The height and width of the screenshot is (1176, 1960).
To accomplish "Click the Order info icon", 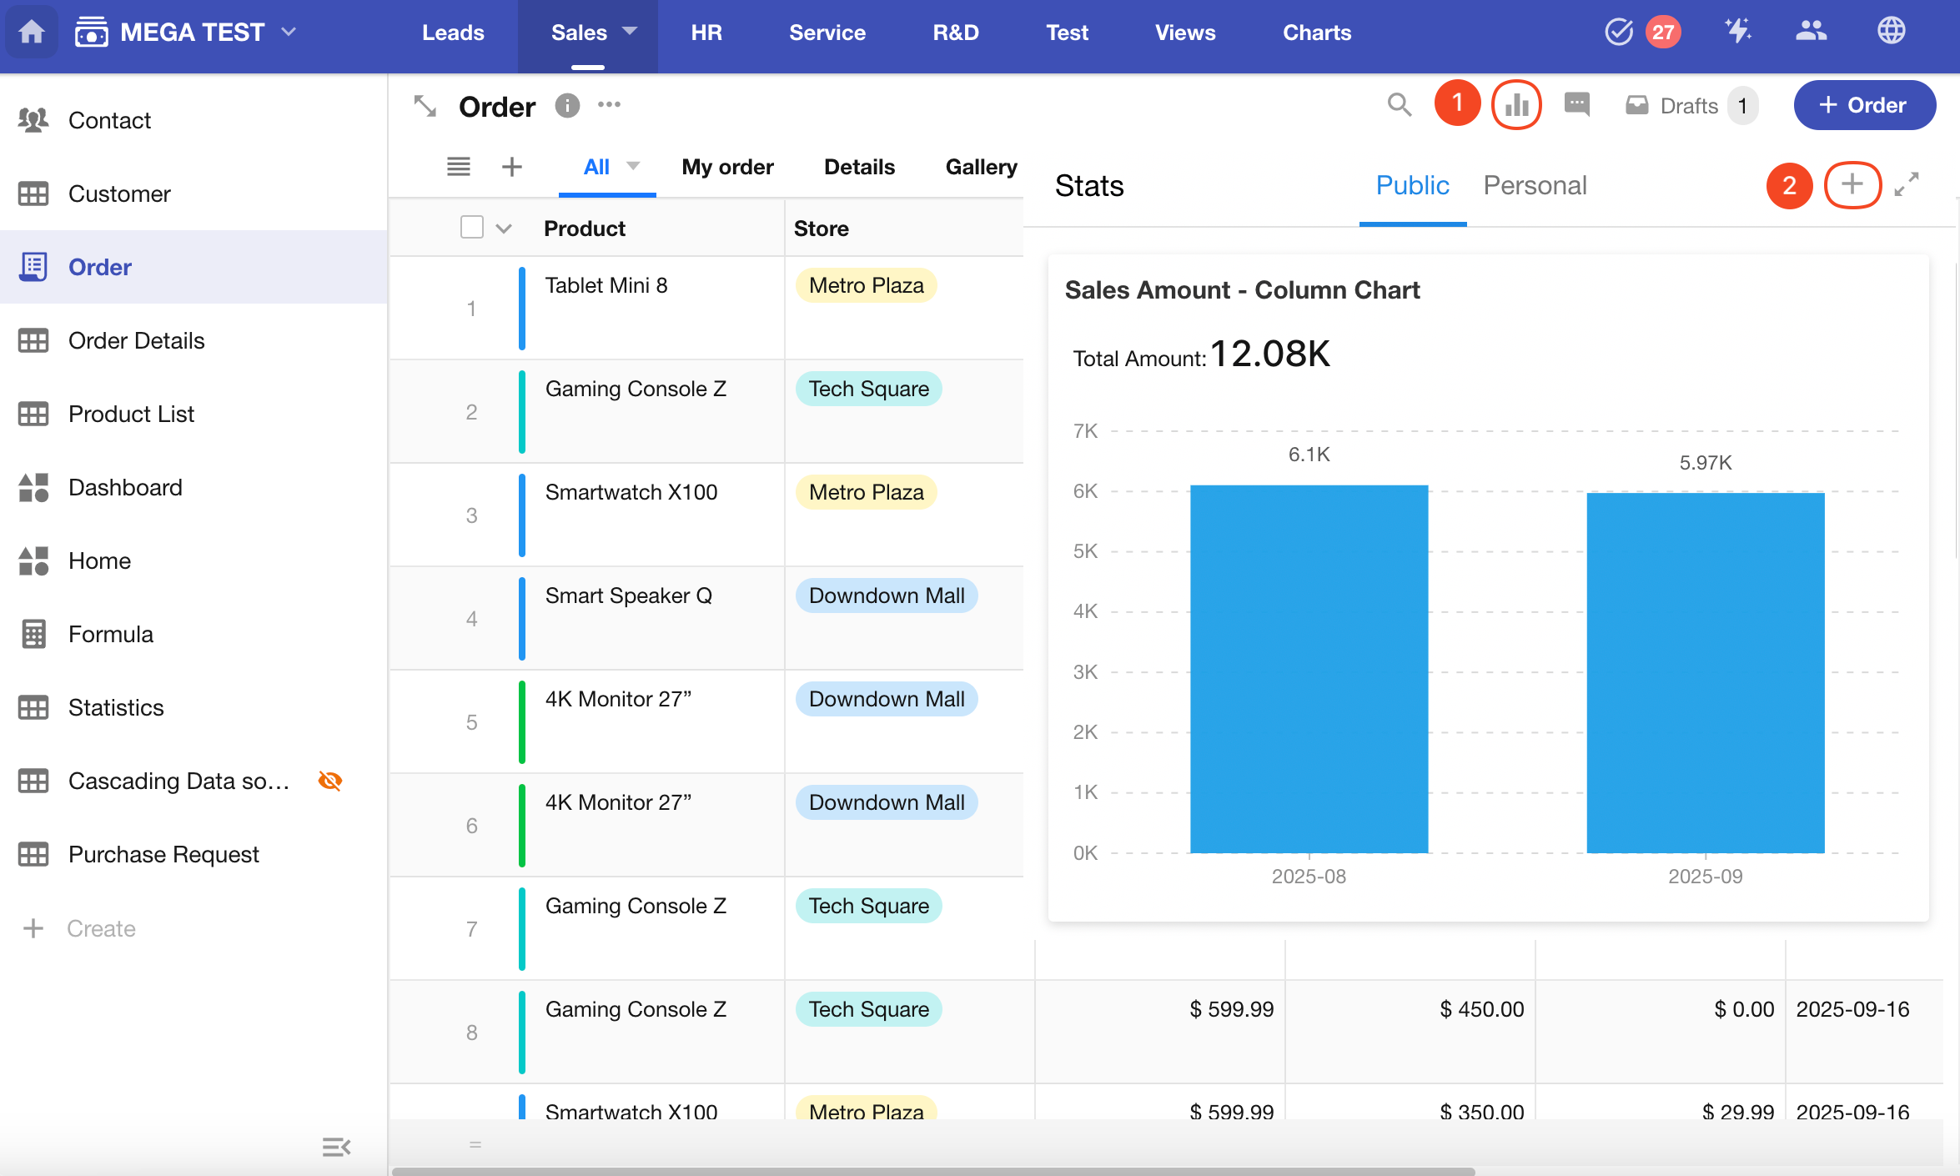I will coord(567,106).
